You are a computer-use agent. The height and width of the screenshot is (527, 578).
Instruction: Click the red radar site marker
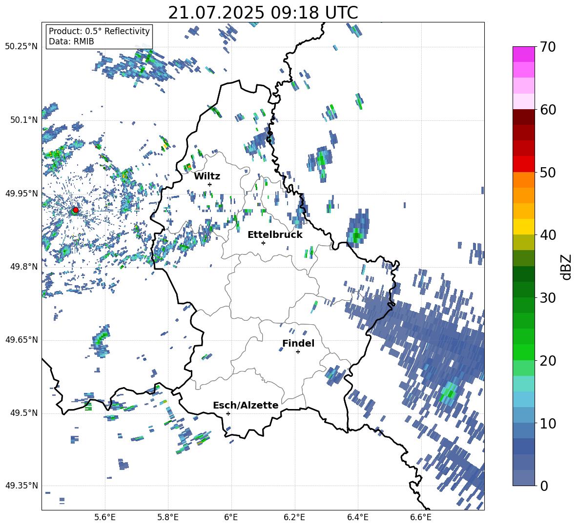point(76,210)
